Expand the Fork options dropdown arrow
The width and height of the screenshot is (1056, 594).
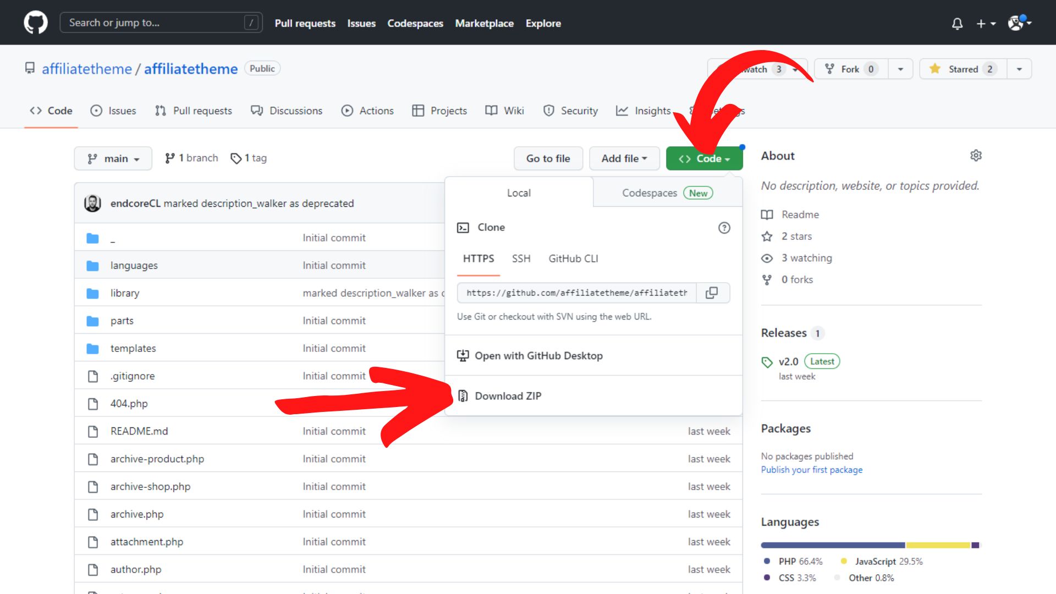pos(900,69)
